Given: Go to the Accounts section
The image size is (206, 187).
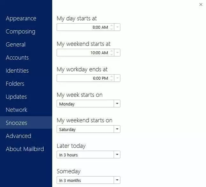Looking at the screenshot, I should pyautogui.click(x=17, y=58).
